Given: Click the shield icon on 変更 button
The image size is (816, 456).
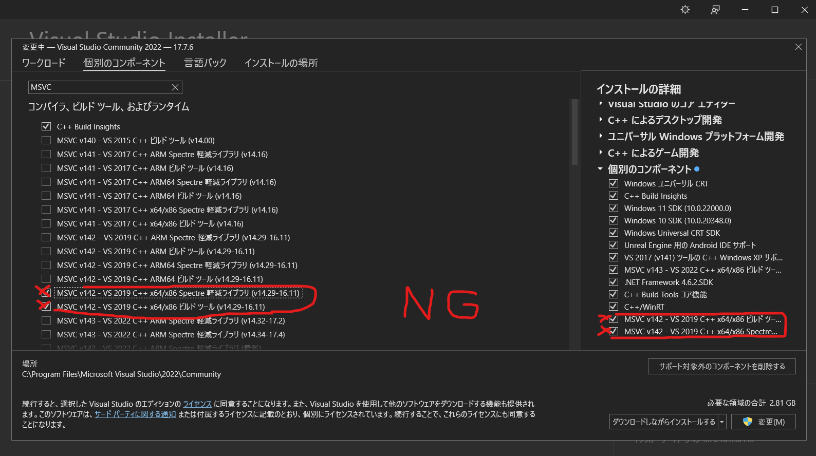Looking at the screenshot, I should (748, 422).
